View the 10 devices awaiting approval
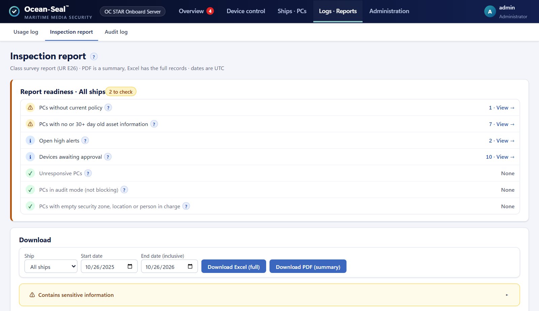The width and height of the screenshot is (539, 311). click(x=500, y=157)
